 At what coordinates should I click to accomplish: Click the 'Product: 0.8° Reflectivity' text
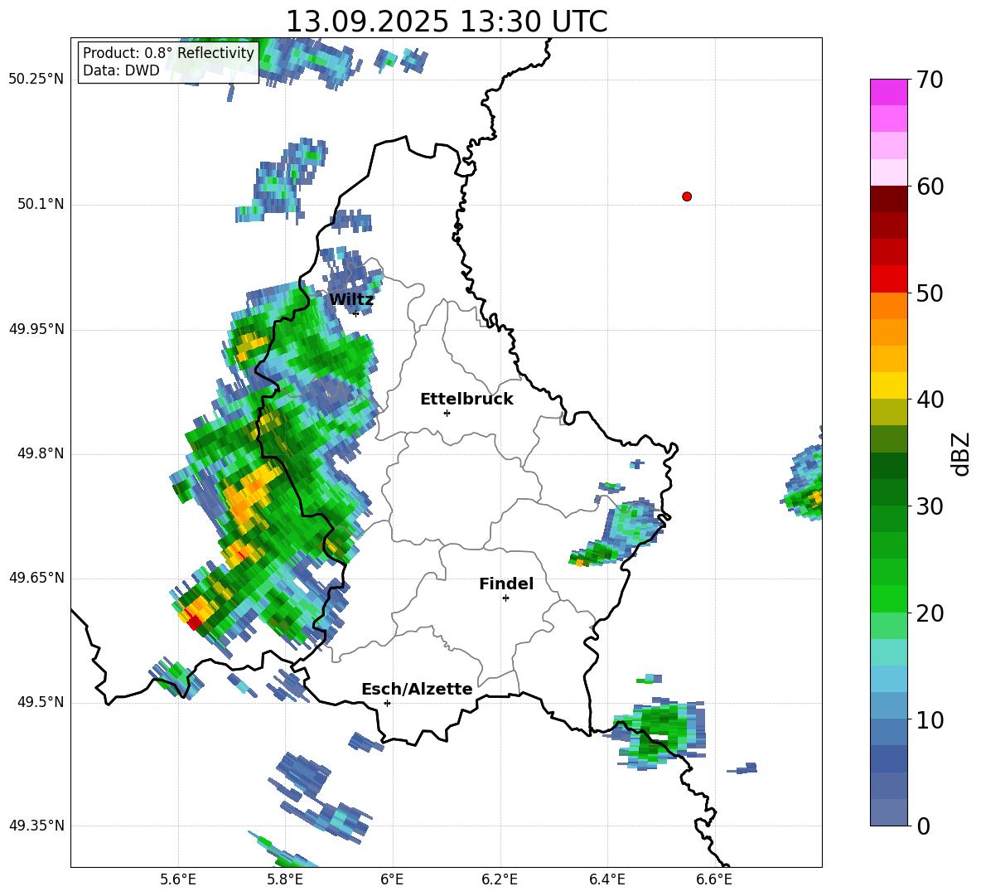pos(168,52)
